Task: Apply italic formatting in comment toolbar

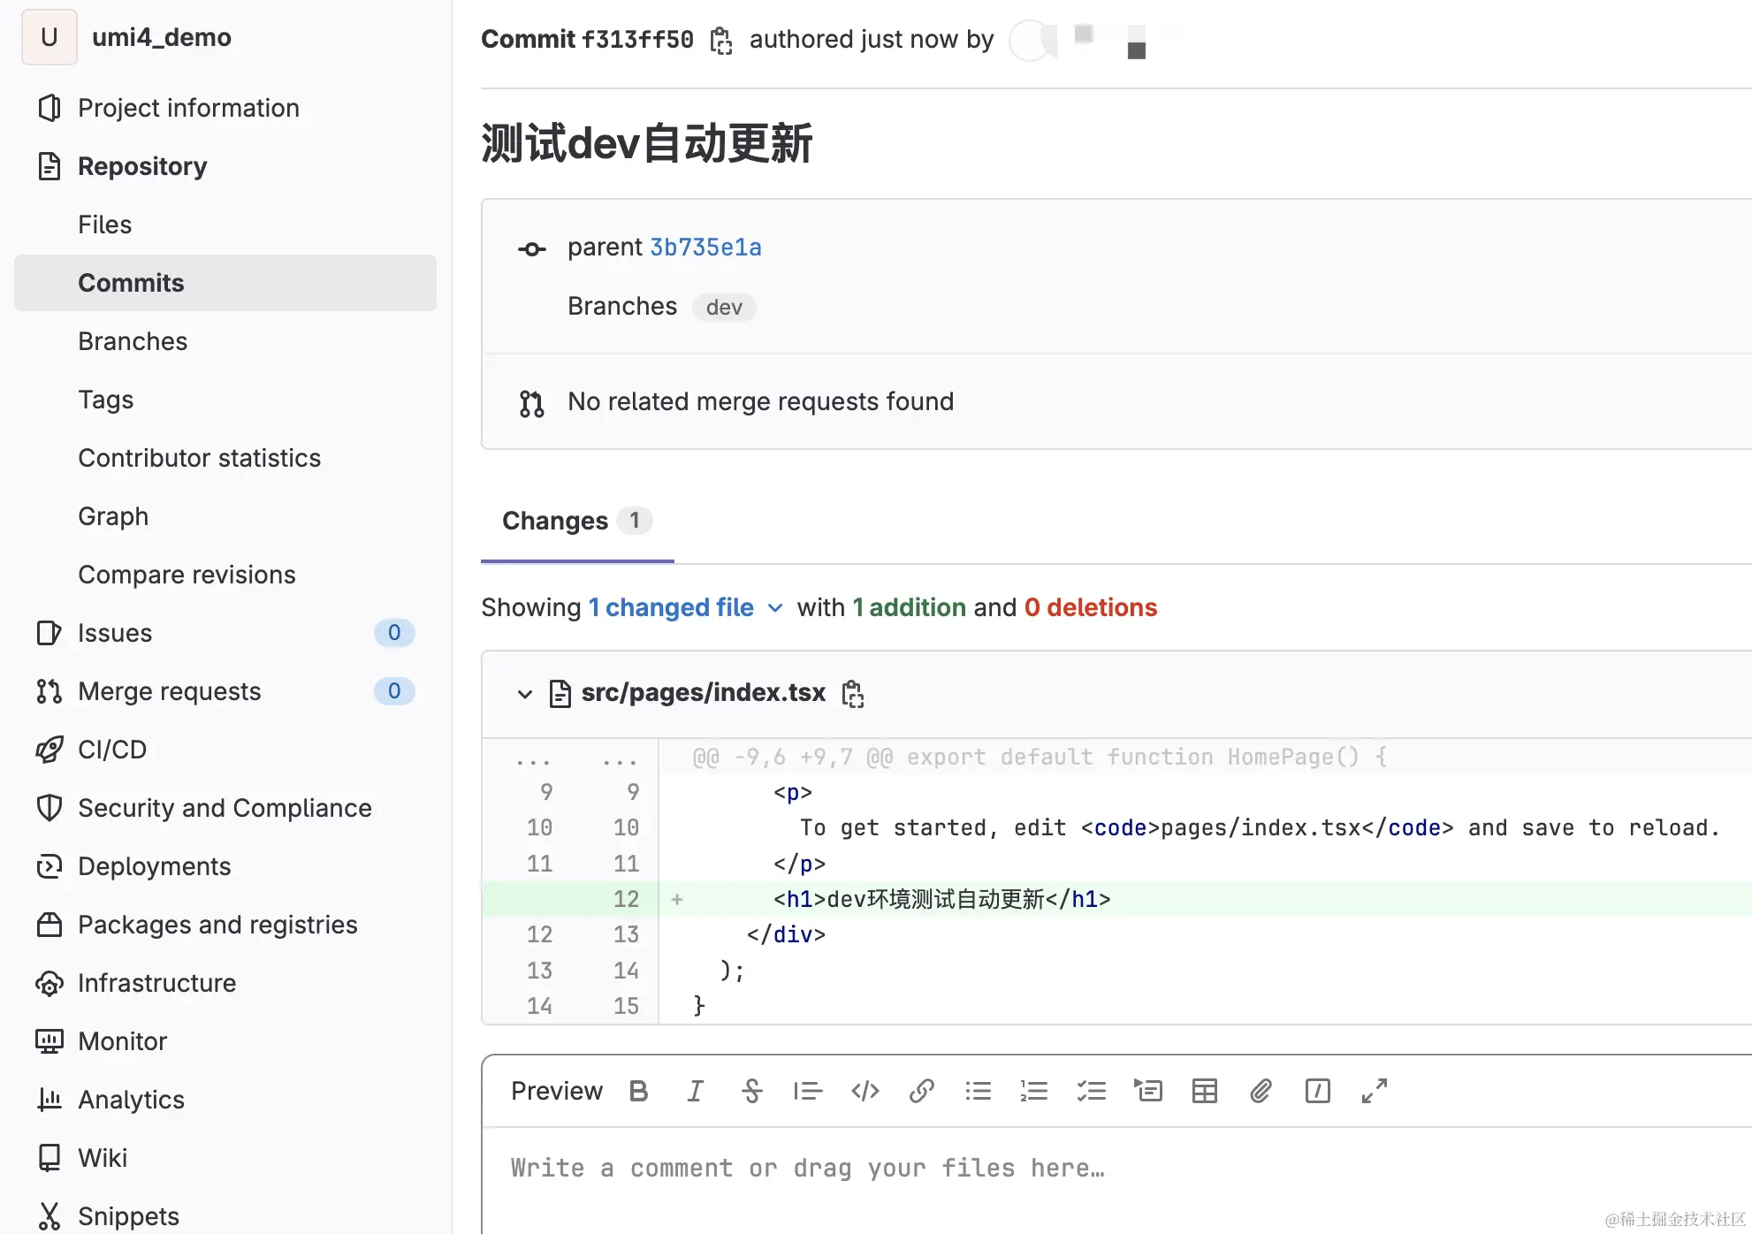Action: [x=695, y=1091]
